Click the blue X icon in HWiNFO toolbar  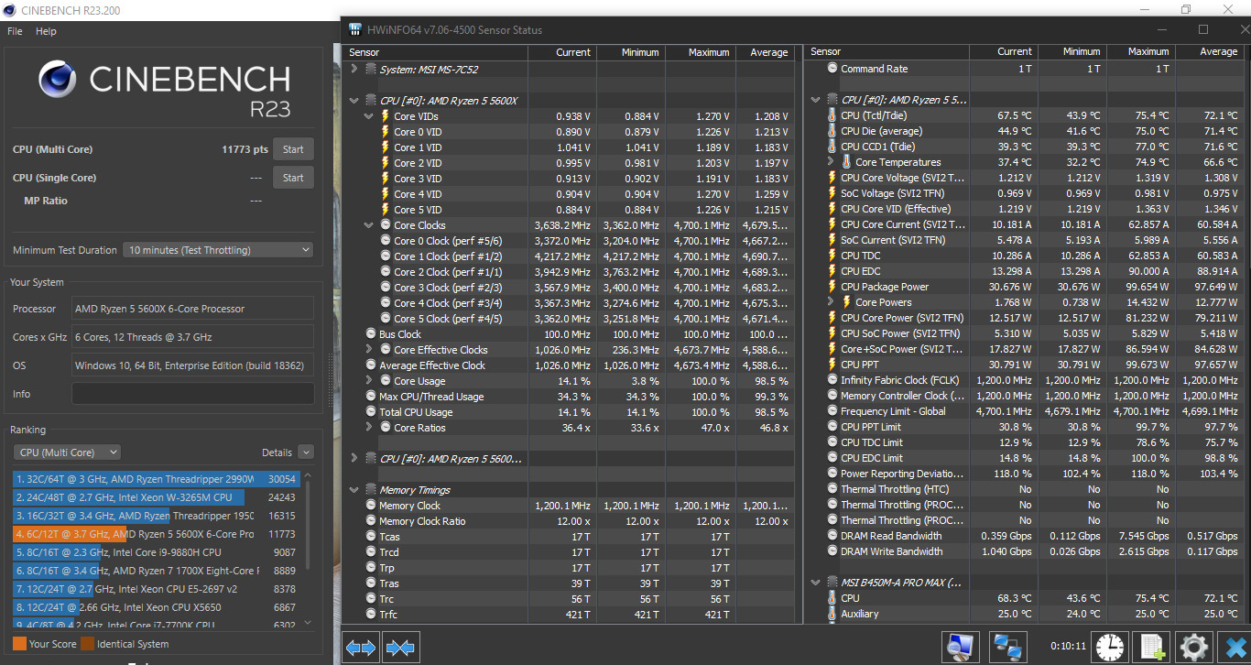(x=1235, y=647)
